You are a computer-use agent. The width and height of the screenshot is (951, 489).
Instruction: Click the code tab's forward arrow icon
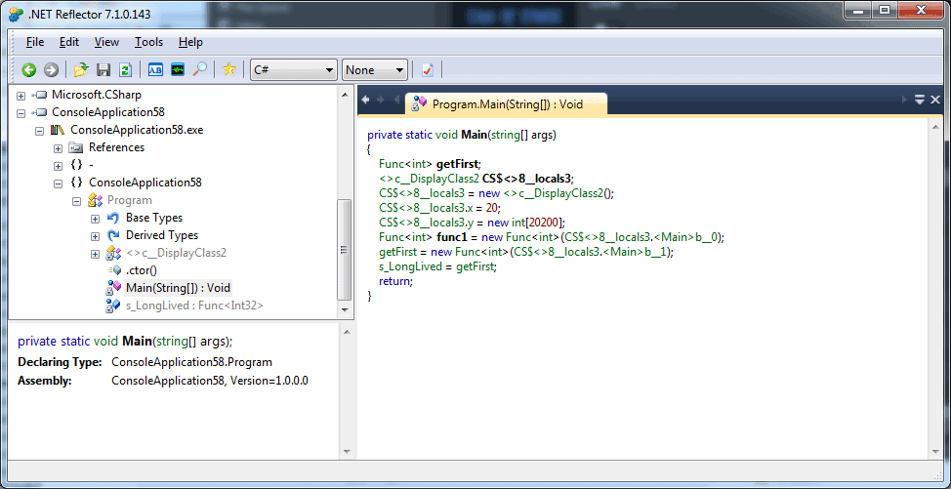[x=380, y=100]
